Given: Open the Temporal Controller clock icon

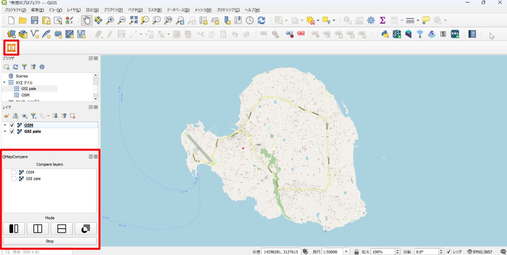Looking at the screenshot, I should 250,20.
